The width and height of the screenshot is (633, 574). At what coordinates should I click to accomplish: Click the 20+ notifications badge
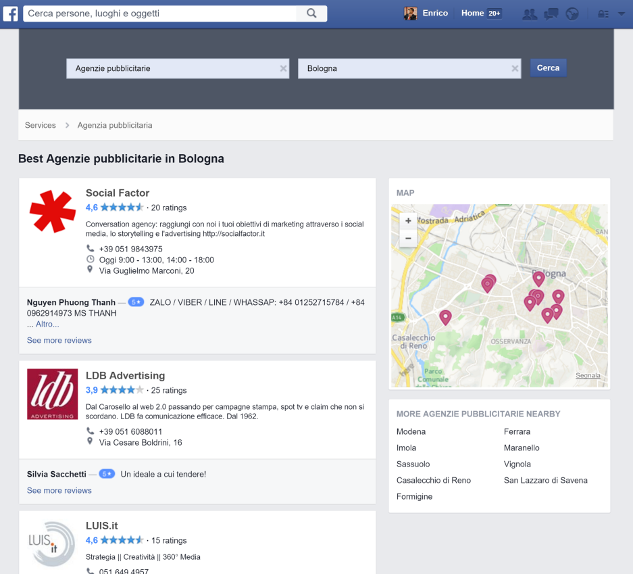(x=494, y=14)
